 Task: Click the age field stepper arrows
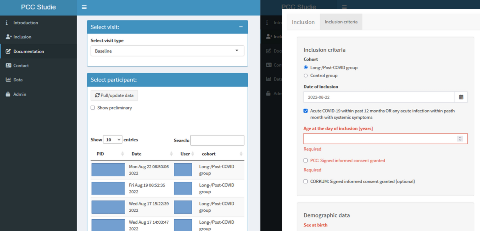tap(460, 139)
